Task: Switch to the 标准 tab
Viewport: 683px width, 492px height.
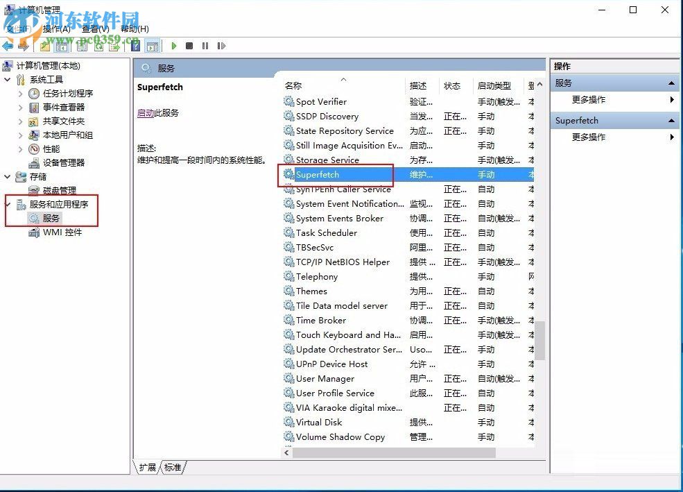Action: (172, 468)
